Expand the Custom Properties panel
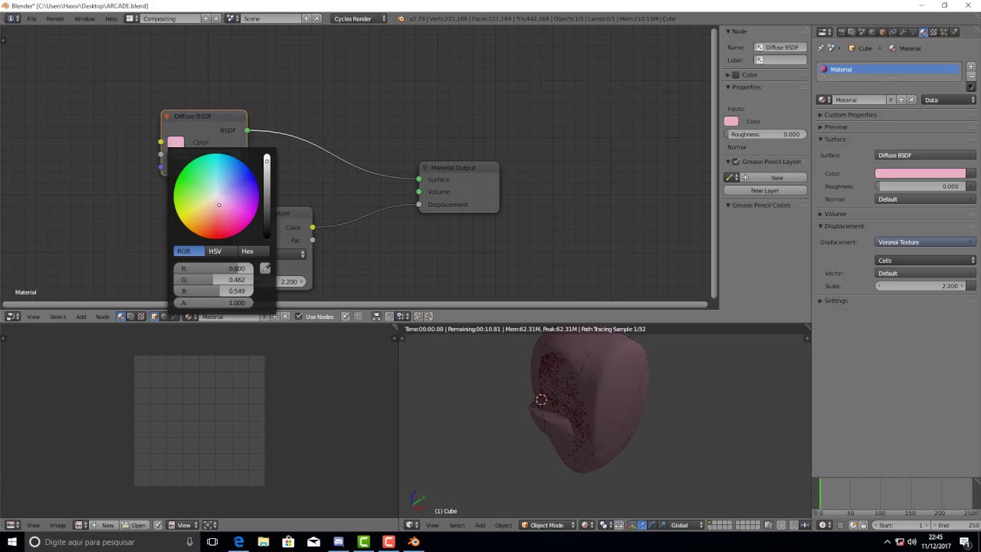The height and width of the screenshot is (552, 981). [850, 115]
